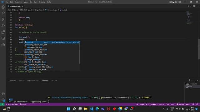Image resolution: width=200 pixels, height=112 pixels.
Task: Toggle the bottom panel layout icon
Action: point(173,2)
